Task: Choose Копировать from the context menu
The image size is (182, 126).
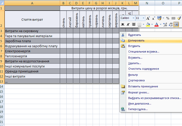Action: (151, 40)
